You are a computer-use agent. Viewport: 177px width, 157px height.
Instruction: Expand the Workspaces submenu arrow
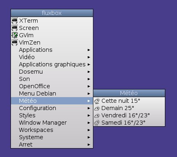pyautogui.click(x=89, y=130)
